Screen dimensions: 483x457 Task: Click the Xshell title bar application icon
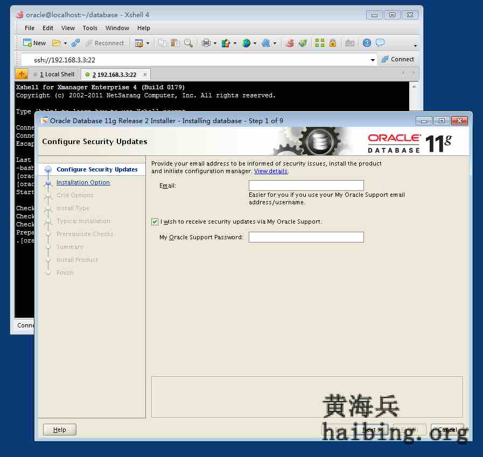(20, 15)
